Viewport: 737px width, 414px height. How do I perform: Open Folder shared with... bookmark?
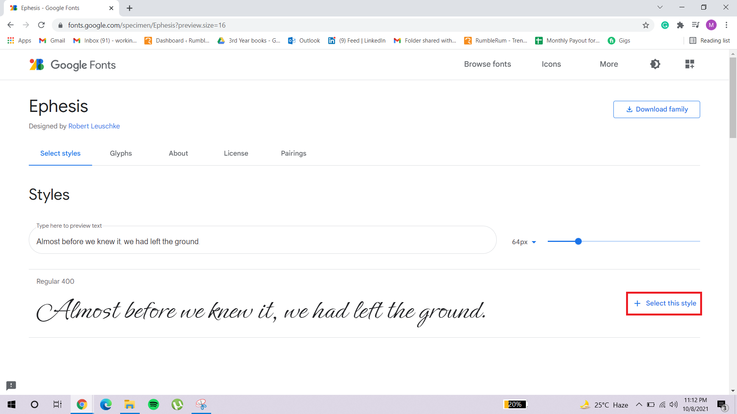[x=425, y=40]
